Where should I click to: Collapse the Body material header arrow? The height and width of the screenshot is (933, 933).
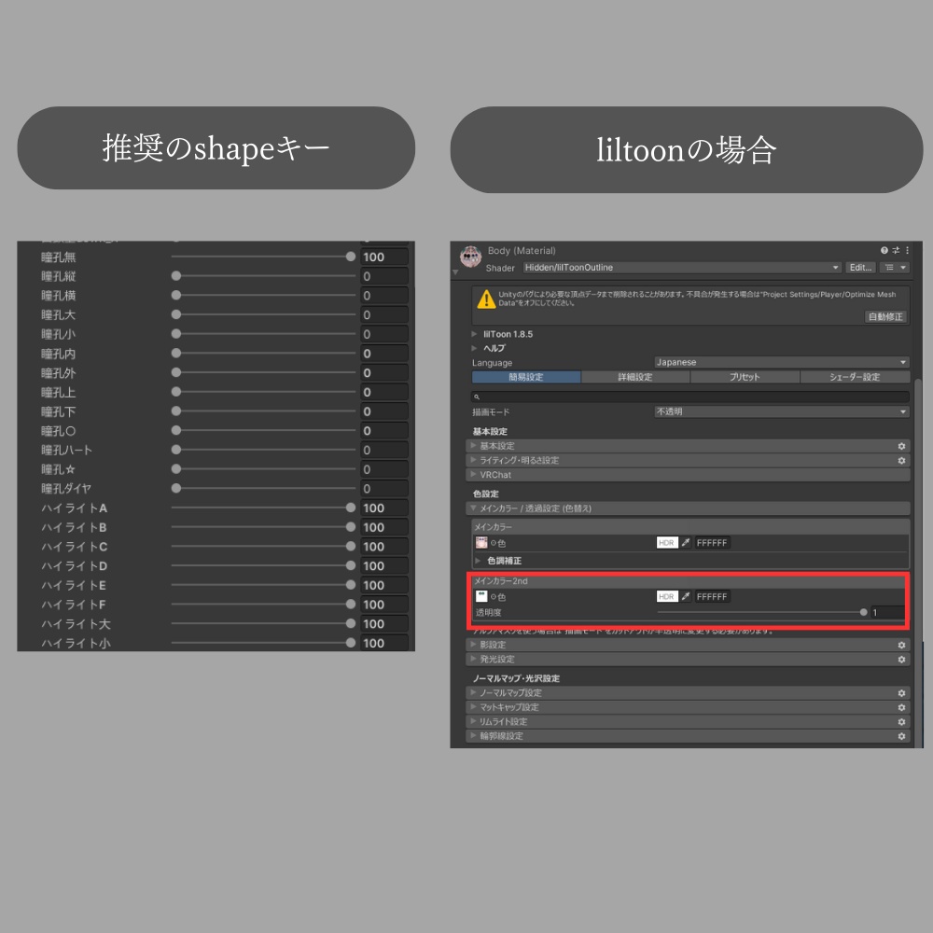pyautogui.click(x=456, y=272)
